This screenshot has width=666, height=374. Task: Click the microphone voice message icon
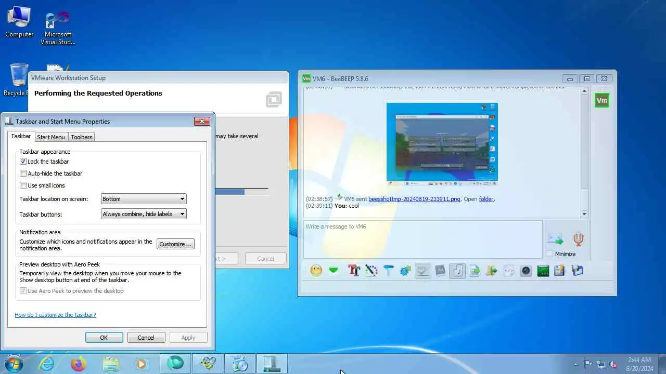click(578, 238)
